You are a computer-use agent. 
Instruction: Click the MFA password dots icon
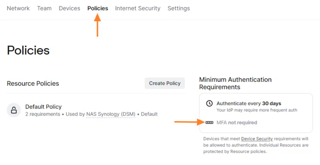pos(209,122)
